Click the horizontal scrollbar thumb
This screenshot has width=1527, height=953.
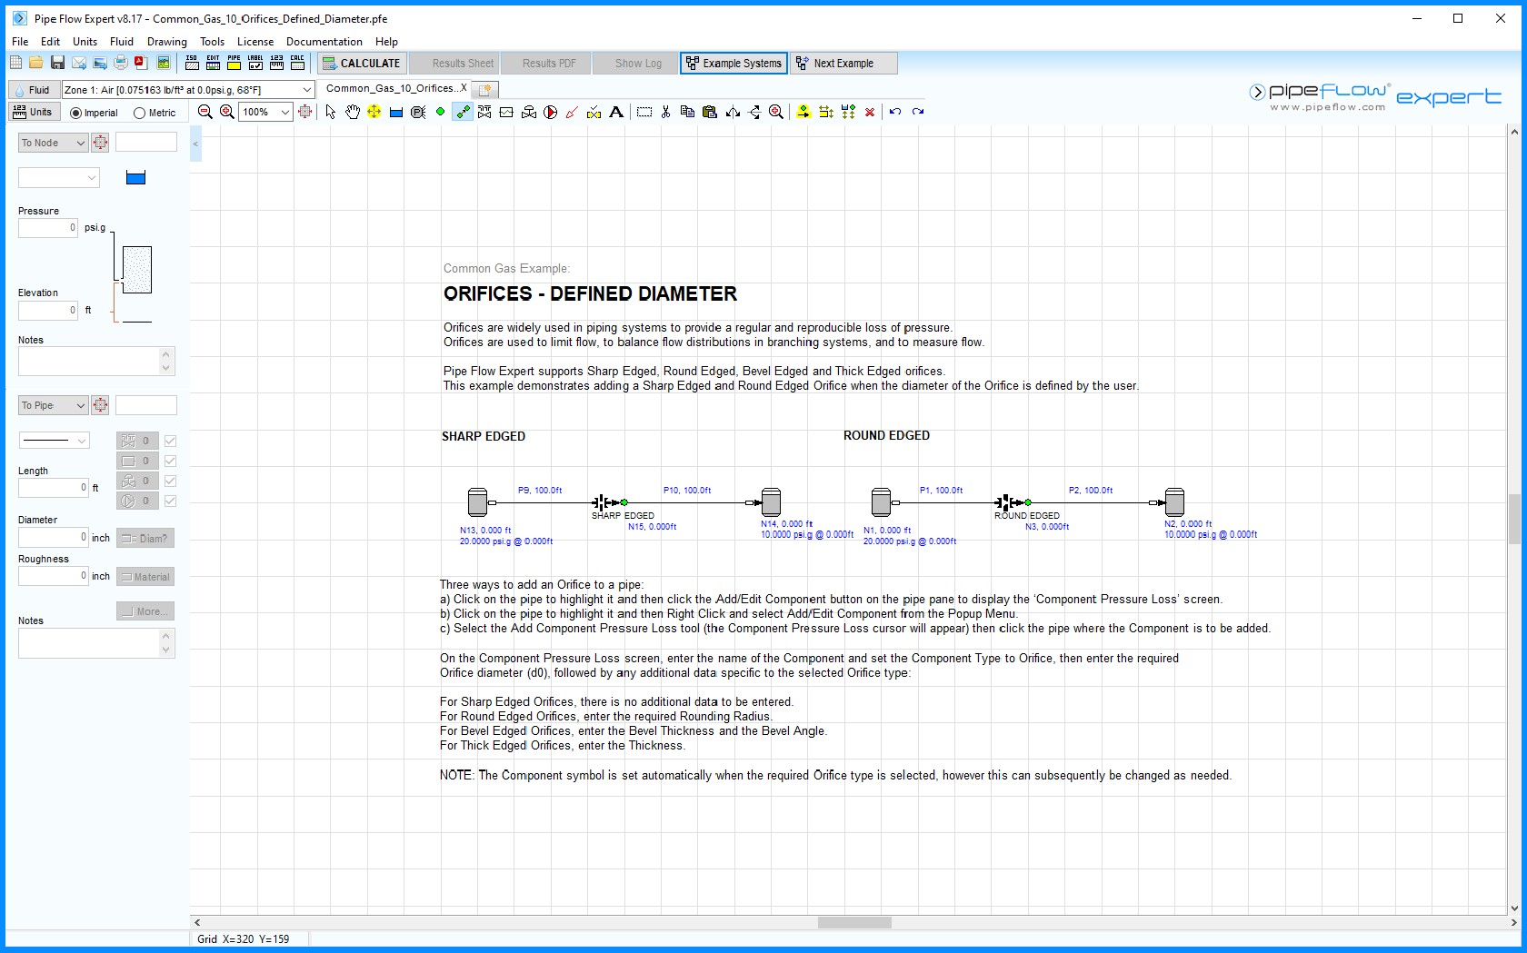(854, 922)
